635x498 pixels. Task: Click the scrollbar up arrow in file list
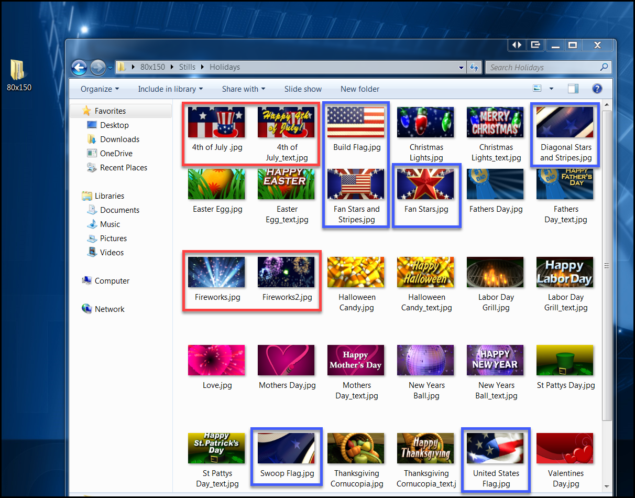607,105
